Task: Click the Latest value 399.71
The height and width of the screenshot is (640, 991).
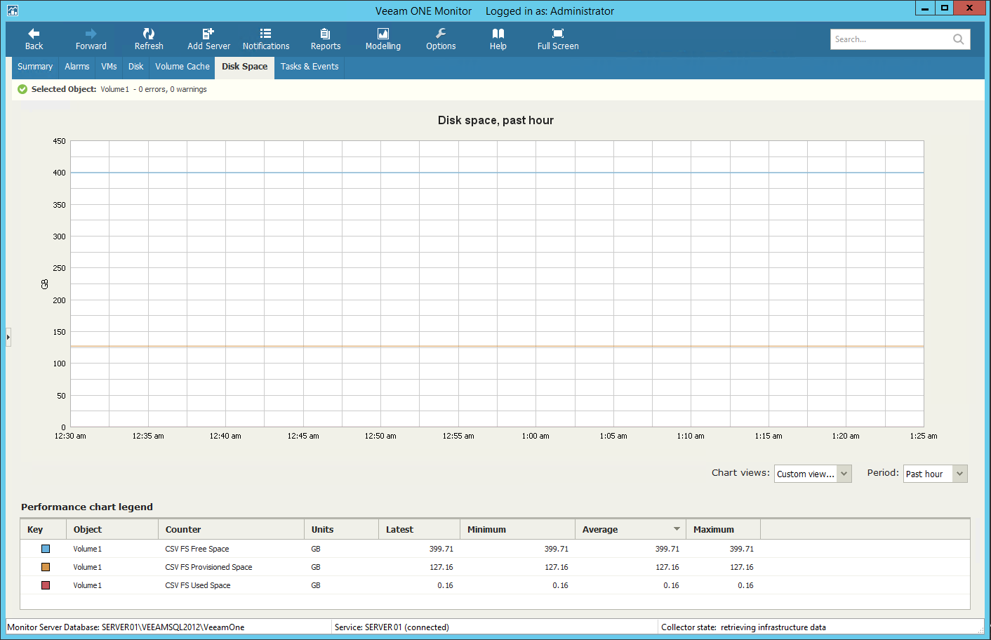Action: 441,549
